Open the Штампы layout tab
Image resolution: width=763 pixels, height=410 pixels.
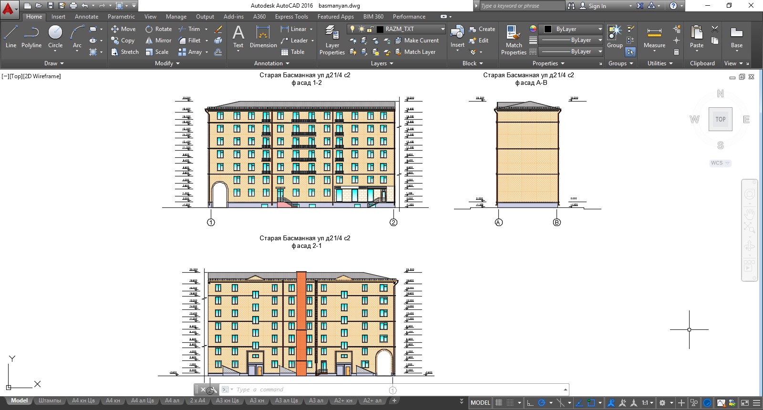pyautogui.click(x=50, y=400)
